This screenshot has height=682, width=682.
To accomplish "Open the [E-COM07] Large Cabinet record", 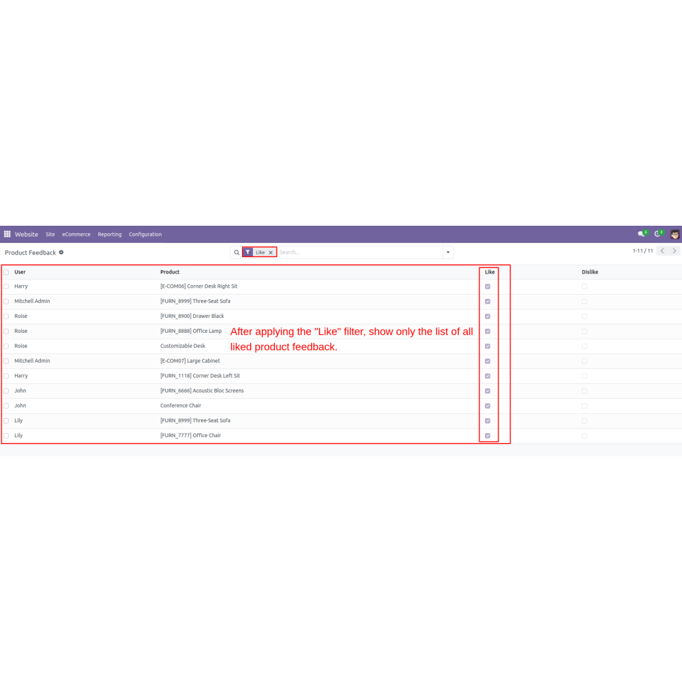I will [x=190, y=361].
